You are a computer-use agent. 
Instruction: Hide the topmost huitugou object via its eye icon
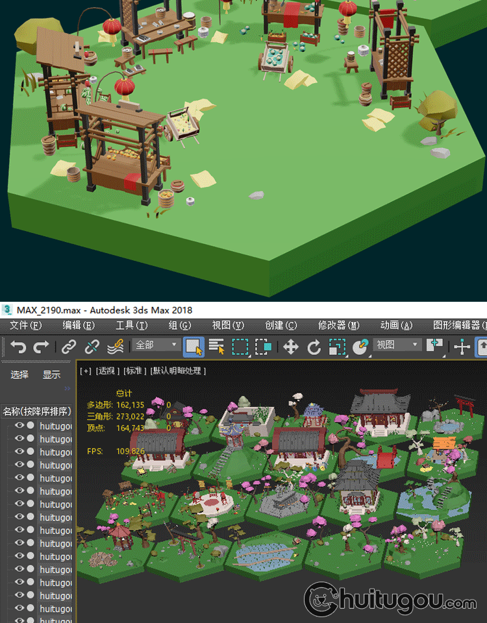click(19, 426)
